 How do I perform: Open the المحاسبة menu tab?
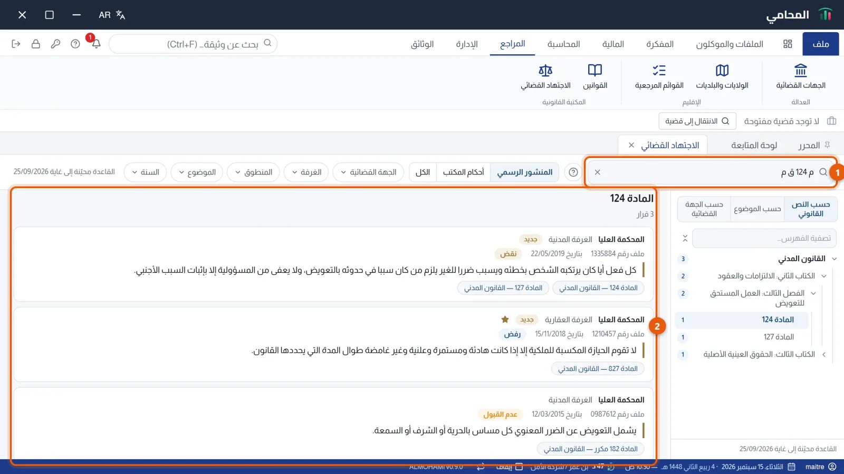coord(563,44)
